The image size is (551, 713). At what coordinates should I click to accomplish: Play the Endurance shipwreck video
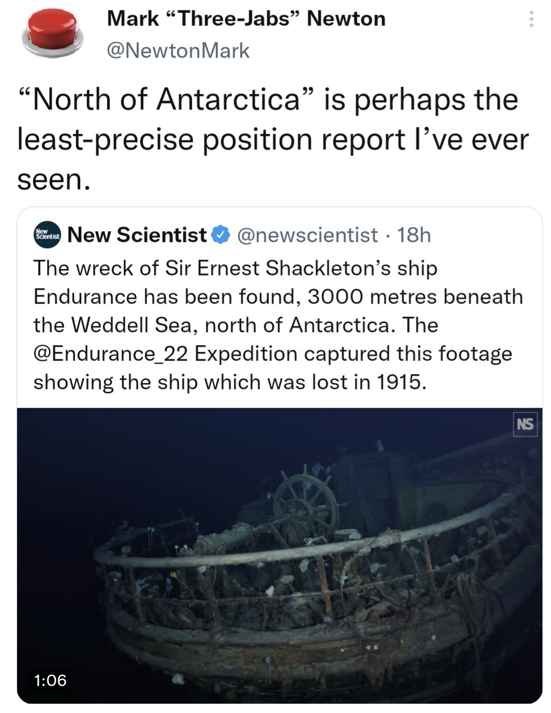(x=280, y=555)
